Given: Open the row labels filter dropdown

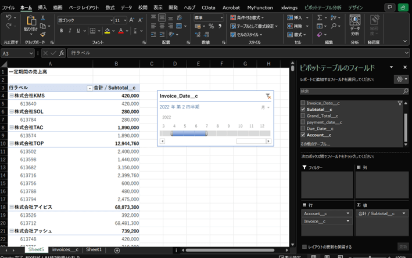Looking at the screenshot, I should click(89, 88).
